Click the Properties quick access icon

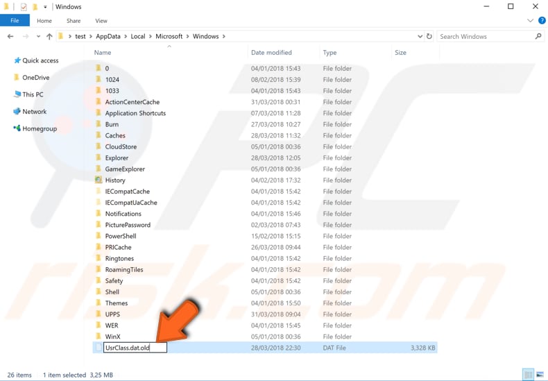(24, 7)
